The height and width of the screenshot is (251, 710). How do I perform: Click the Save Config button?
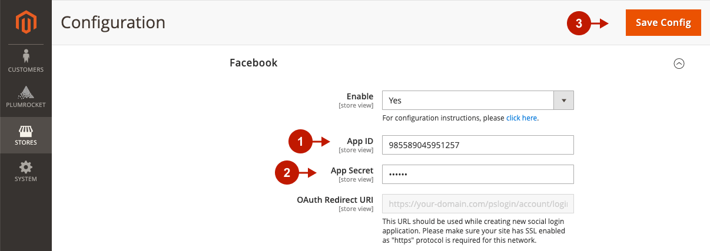pyautogui.click(x=663, y=22)
